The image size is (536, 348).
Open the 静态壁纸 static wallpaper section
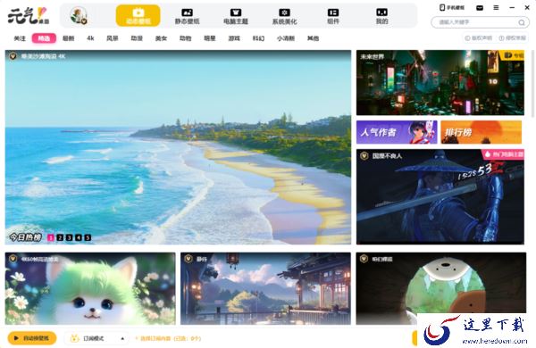click(187, 16)
